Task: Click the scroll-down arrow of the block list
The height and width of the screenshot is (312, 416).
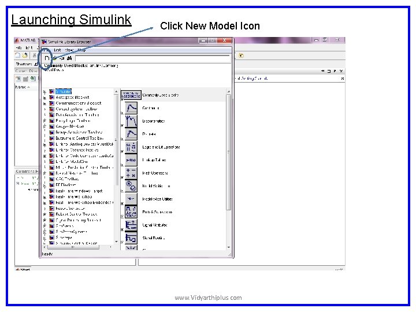Action: coord(229,247)
